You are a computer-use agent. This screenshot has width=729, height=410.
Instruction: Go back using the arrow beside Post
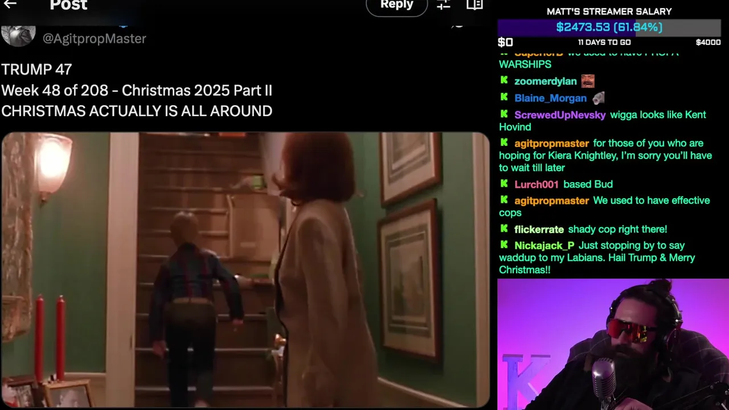pos(10,4)
